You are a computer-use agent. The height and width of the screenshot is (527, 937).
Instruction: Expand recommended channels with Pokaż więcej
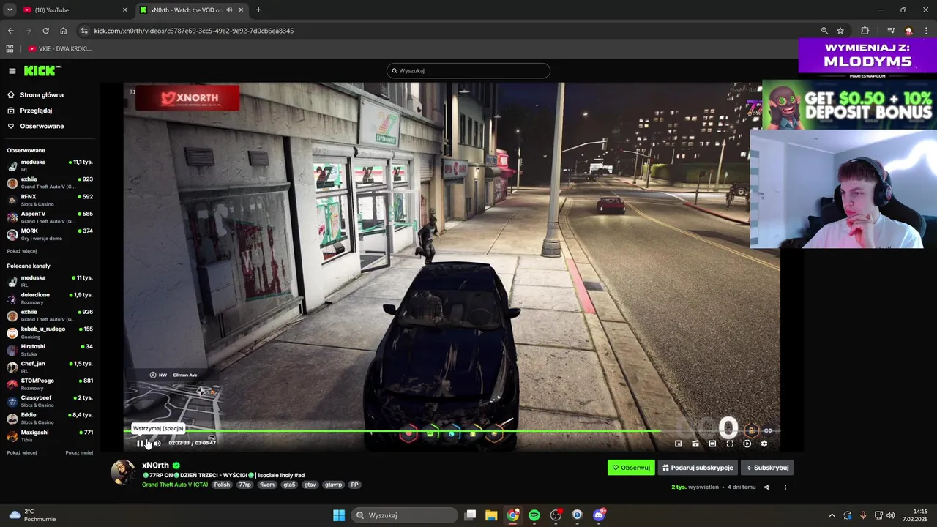pos(22,452)
